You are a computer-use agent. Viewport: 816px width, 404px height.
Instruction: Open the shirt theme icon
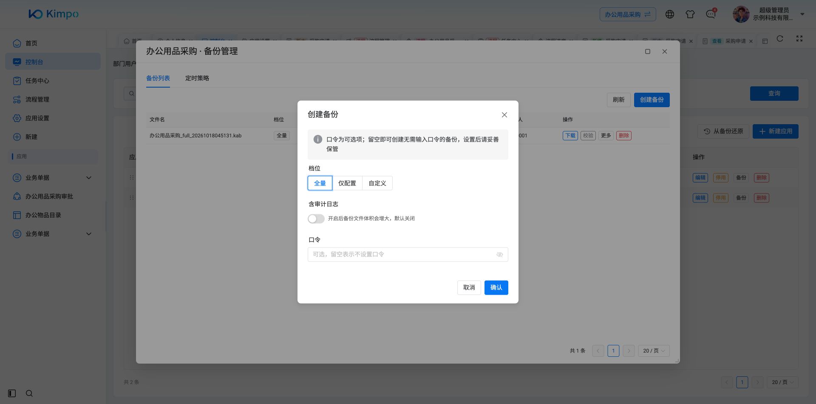(690, 14)
